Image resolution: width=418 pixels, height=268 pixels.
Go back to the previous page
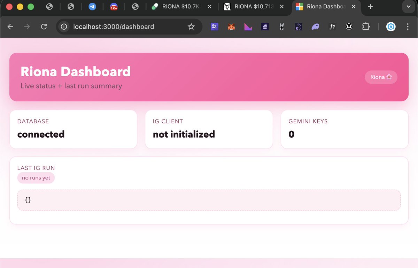(10, 26)
